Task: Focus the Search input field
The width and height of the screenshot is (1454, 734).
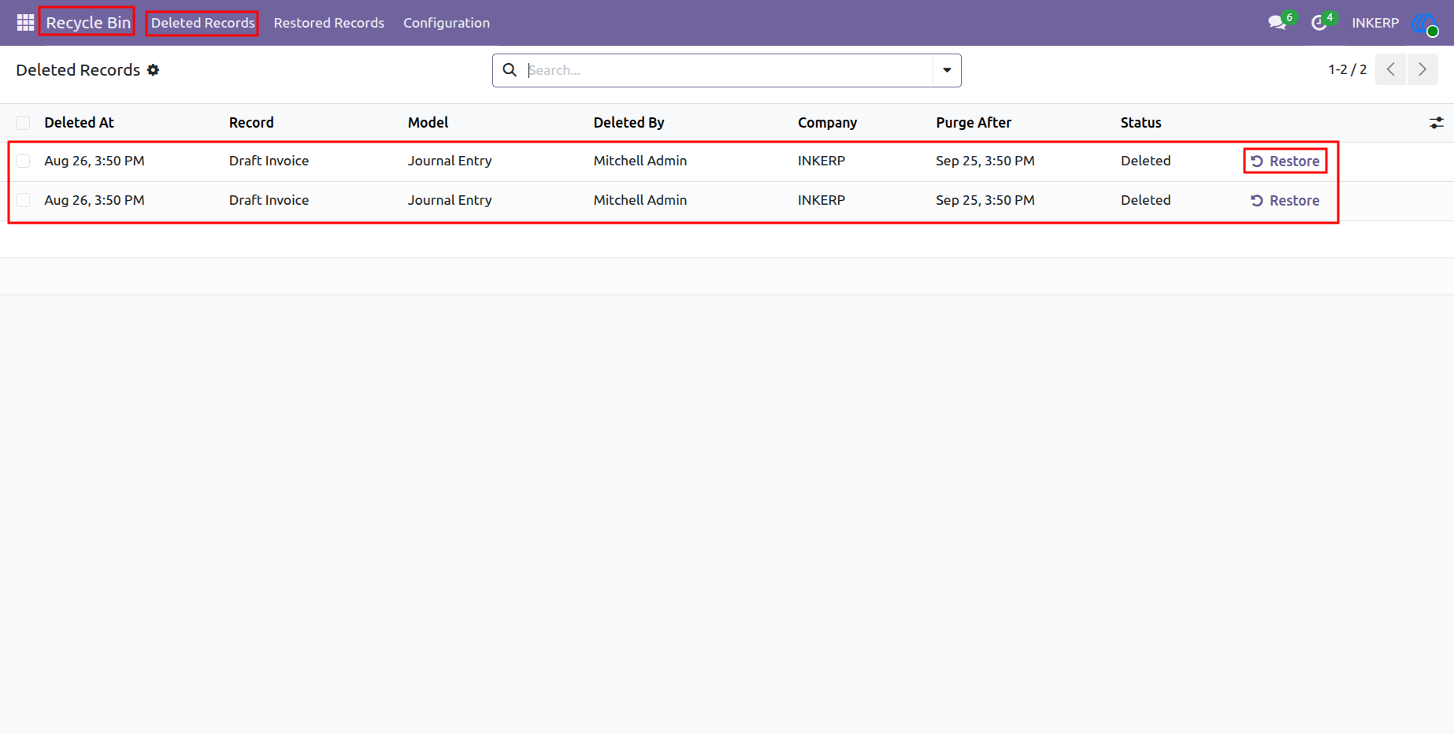Action: pos(729,70)
